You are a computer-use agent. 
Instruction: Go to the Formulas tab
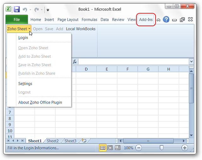[89, 20]
